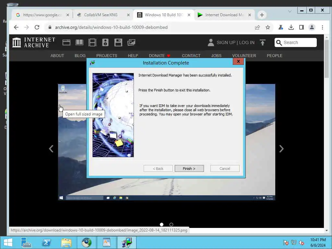Open the PROJECTS menu item
Viewport: 332px width, 249px height.
107,56
